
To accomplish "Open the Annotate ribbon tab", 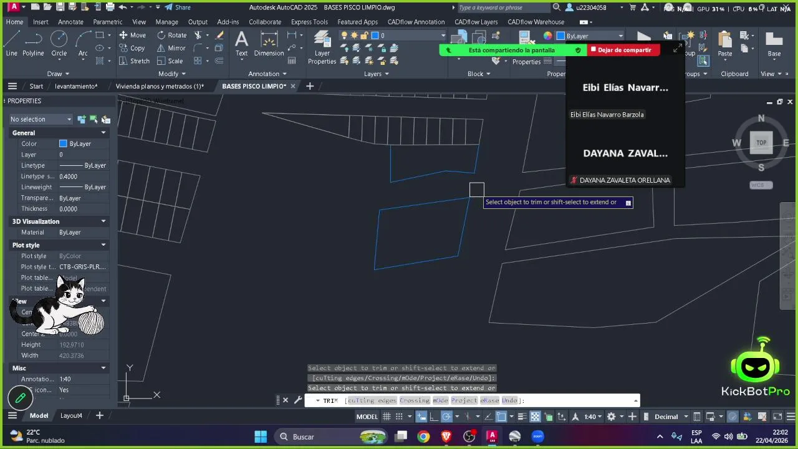I will [x=70, y=22].
